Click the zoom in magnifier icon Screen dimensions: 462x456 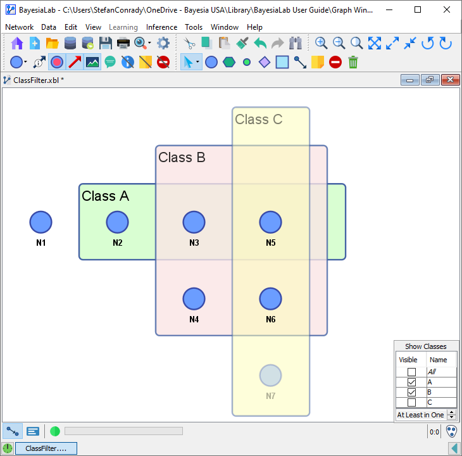(322, 43)
